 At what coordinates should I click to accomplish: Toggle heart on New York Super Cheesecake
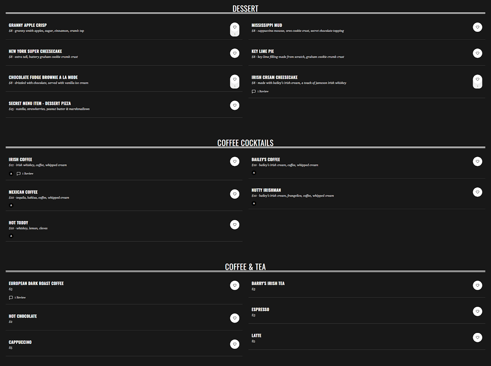click(234, 53)
